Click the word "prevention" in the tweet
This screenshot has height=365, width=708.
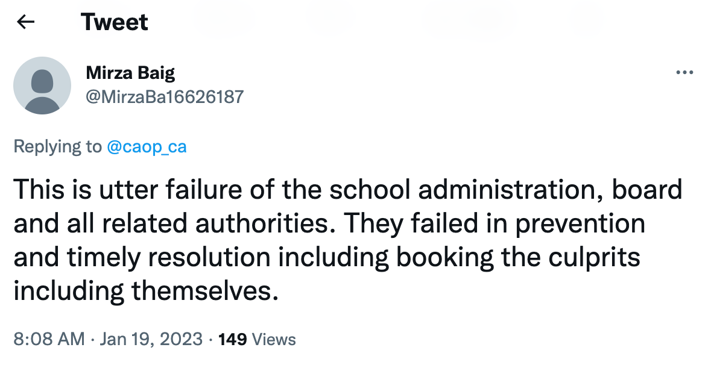click(577, 223)
